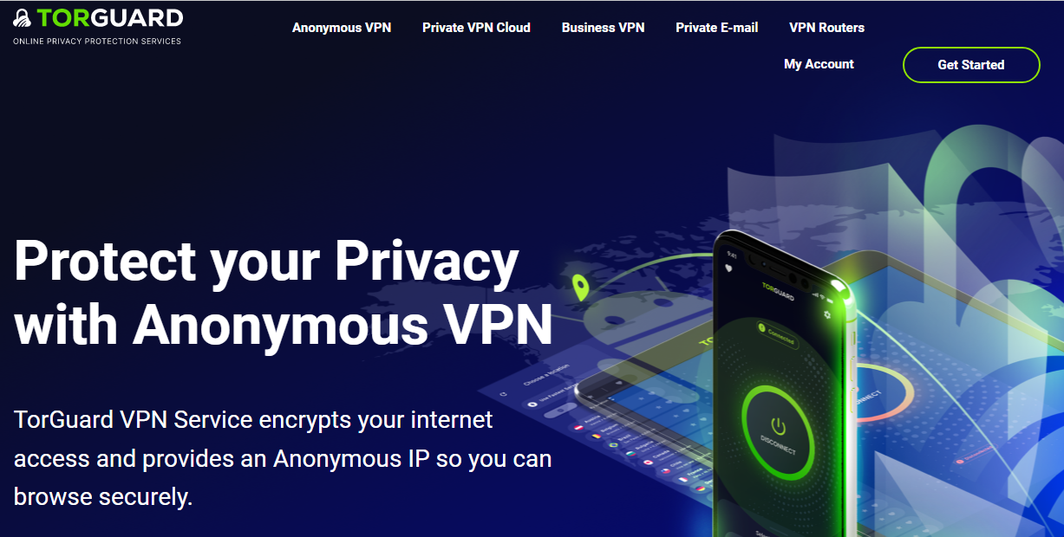Go to the Business VPN section
Screen dimensions: 1064x537
pos(603,28)
